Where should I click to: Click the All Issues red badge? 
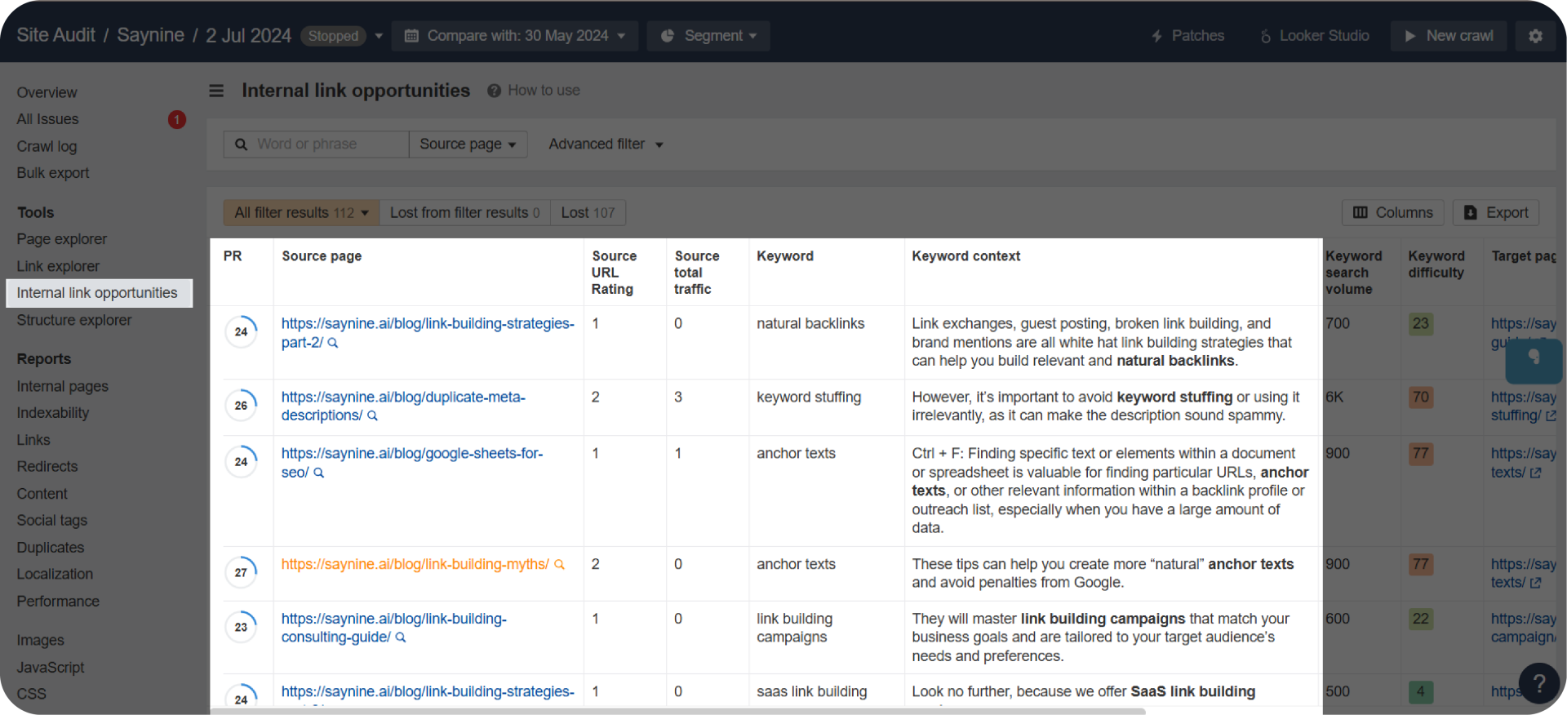click(x=177, y=120)
